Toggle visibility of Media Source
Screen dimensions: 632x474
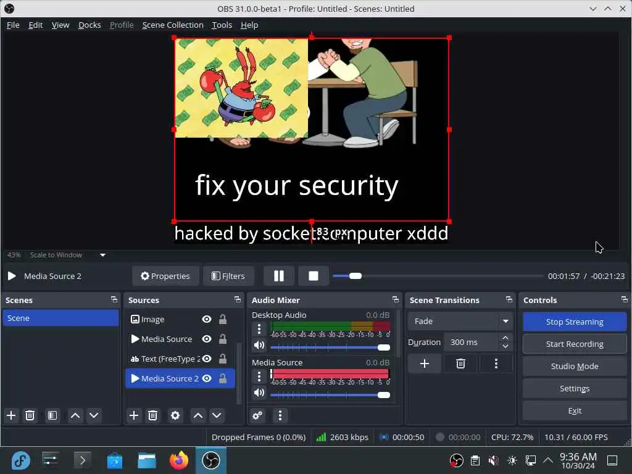pos(207,339)
